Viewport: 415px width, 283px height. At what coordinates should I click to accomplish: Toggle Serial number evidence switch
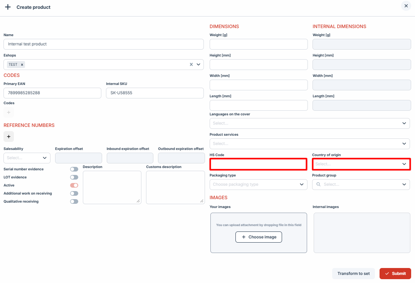coord(74,169)
